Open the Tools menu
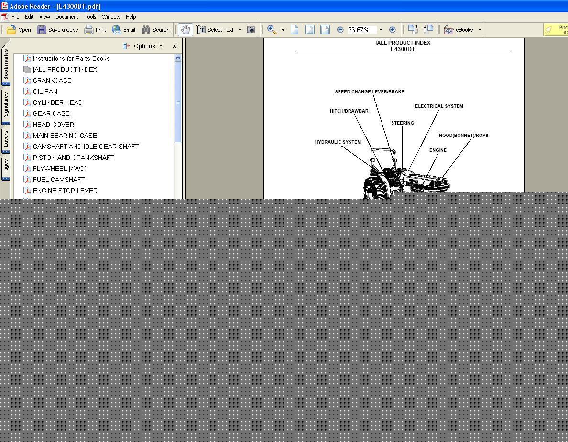Viewport: 568px width, 442px height. pos(90,17)
